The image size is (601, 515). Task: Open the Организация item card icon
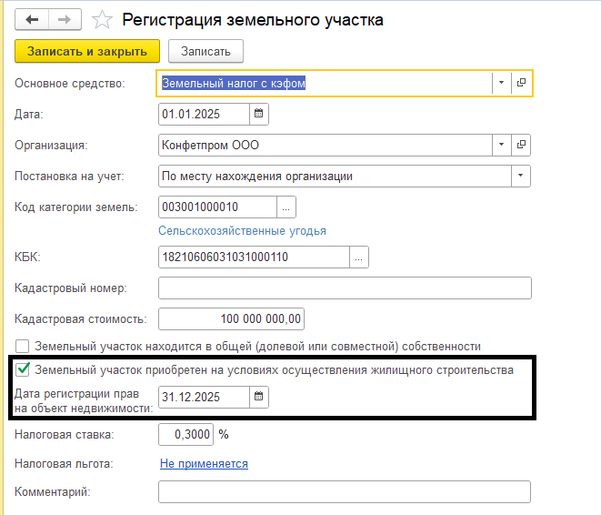point(521,145)
